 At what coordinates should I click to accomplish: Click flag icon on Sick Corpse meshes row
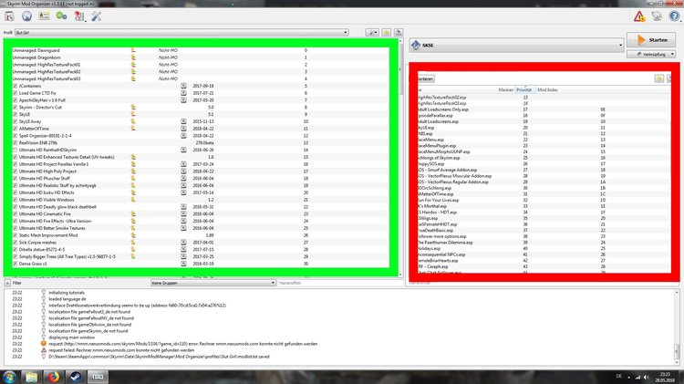point(133,243)
